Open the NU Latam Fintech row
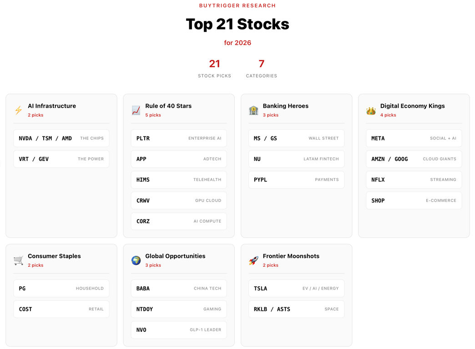475x349 pixels. (x=296, y=159)
